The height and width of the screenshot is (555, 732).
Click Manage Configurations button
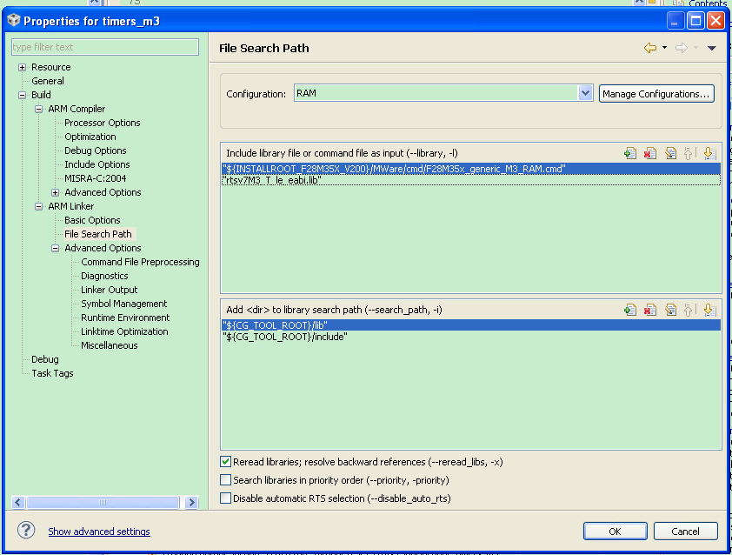click(655, 94)
